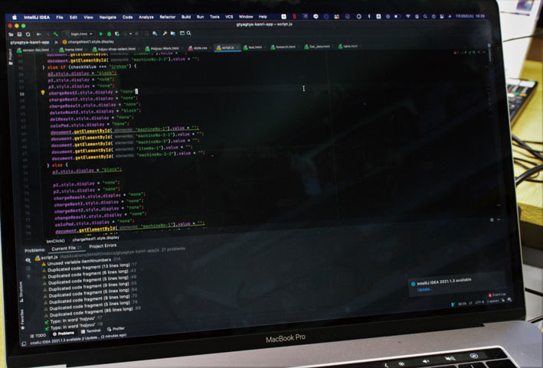Open the Refactor menu
The width and height of the screenshot is (543, 368).
[x=166, y=16]
